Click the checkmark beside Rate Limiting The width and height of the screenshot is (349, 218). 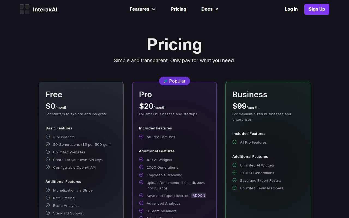coord(48,198)
